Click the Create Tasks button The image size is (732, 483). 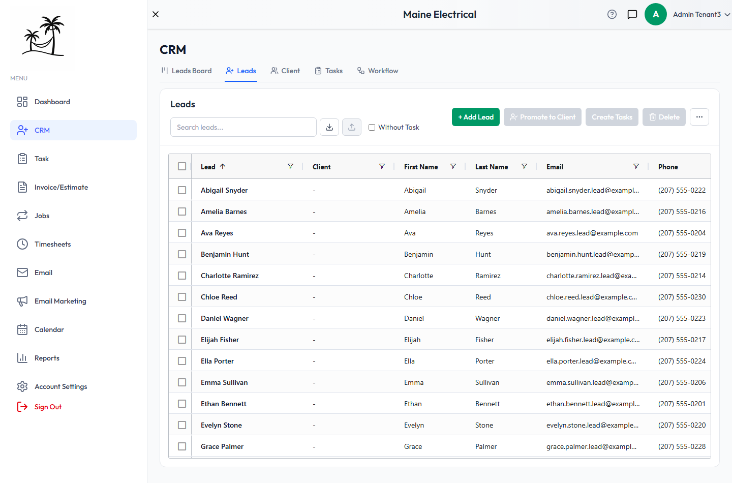click(612, 117)
